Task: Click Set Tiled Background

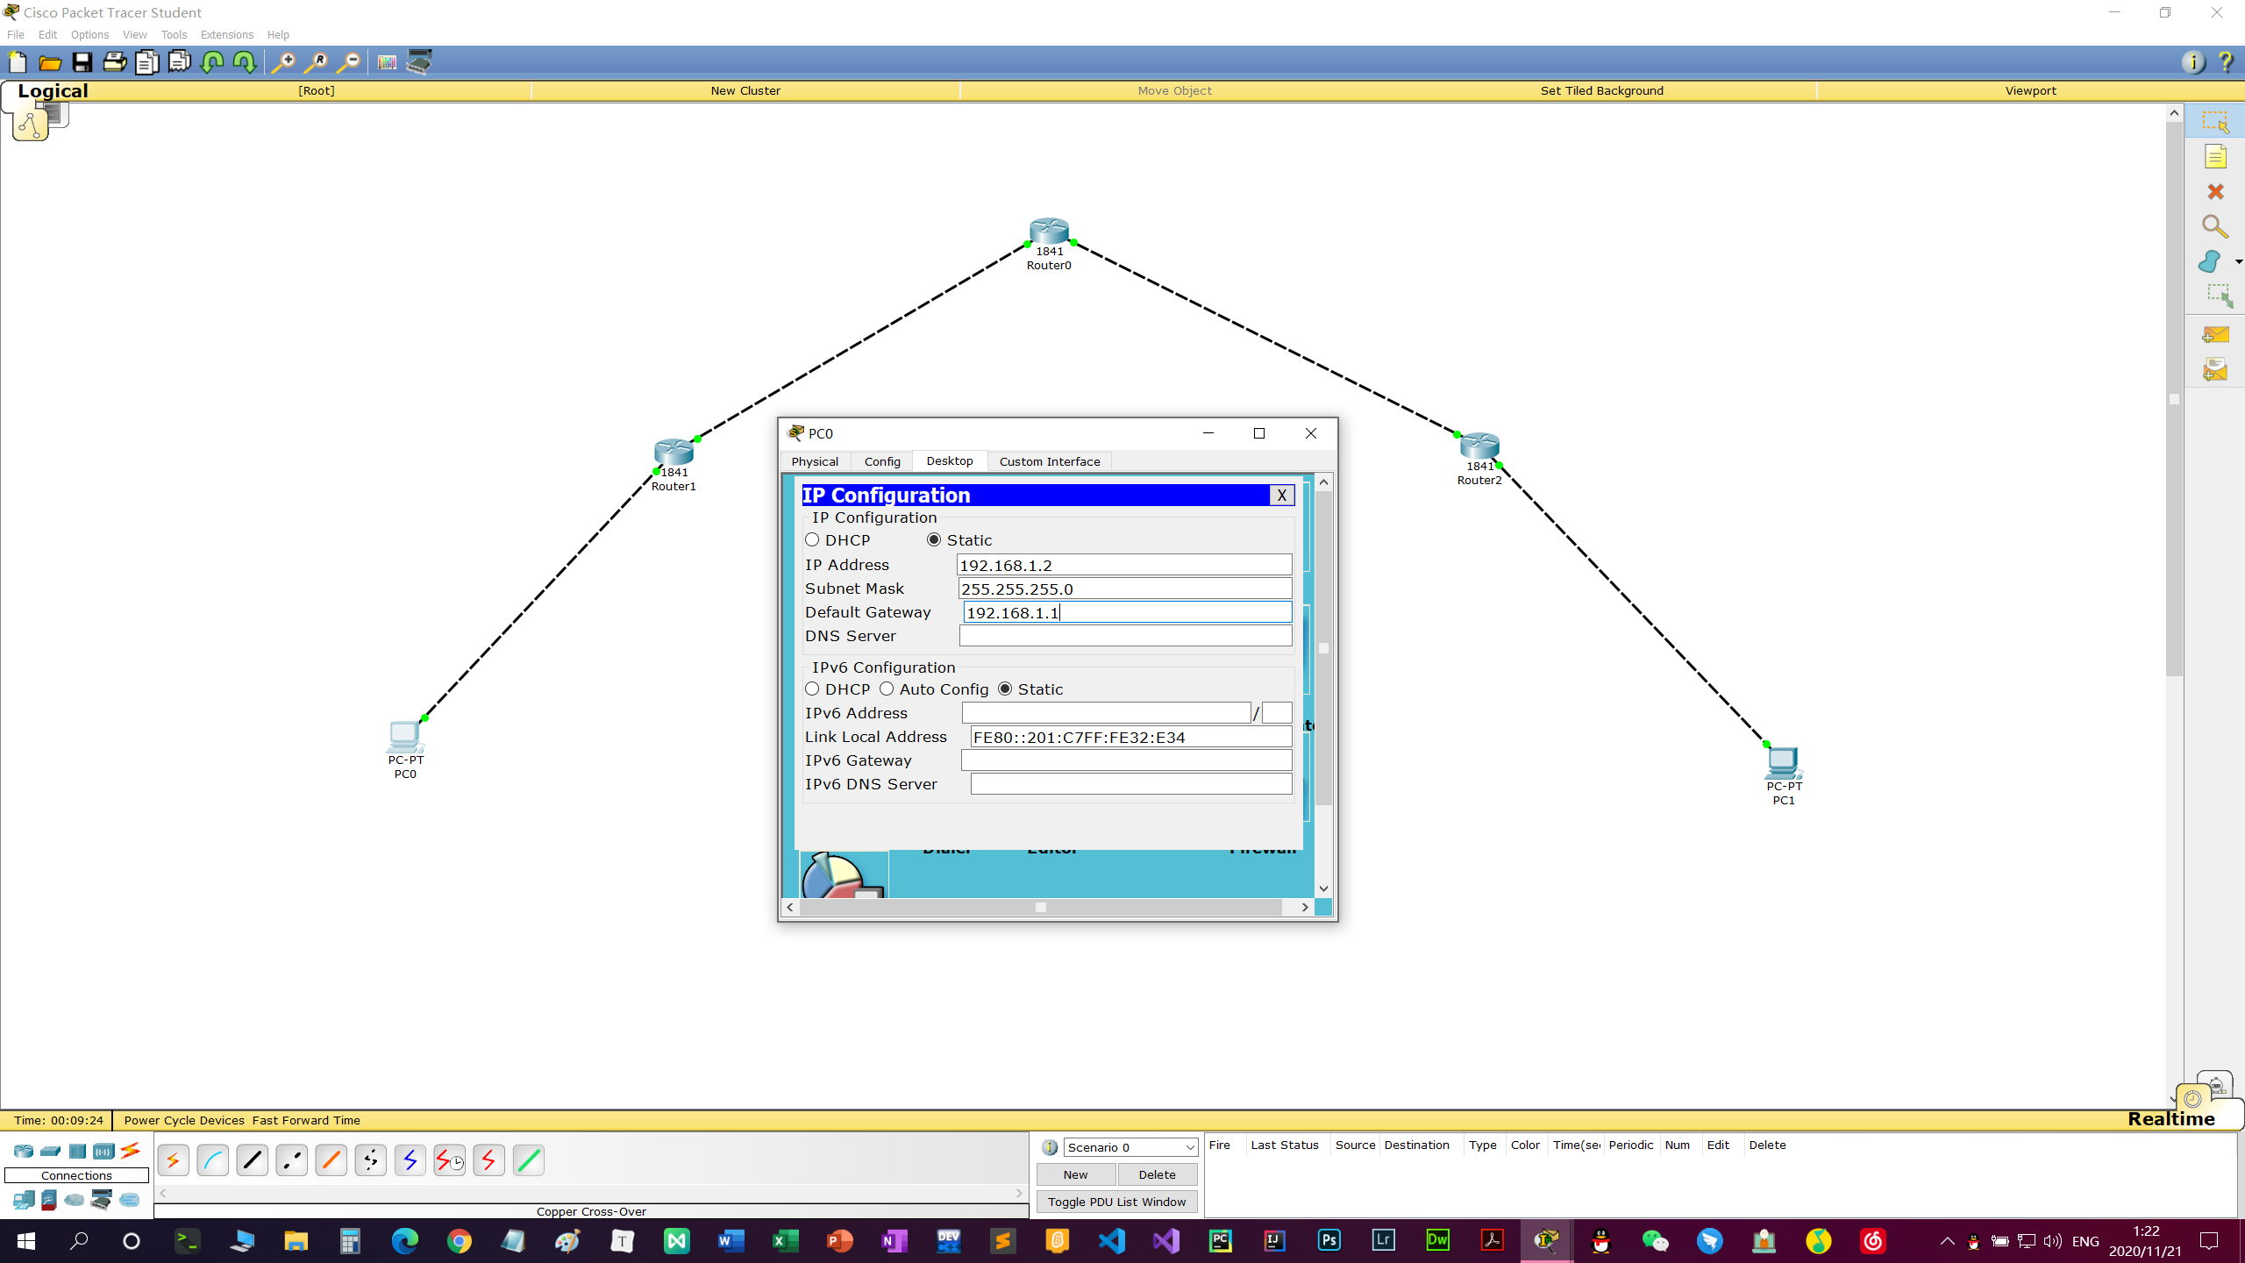Action: click(x=1601, y=90)
